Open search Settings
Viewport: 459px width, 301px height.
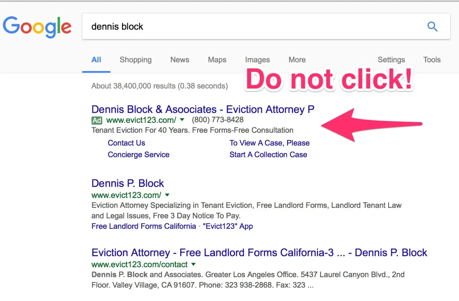[391, 60]
